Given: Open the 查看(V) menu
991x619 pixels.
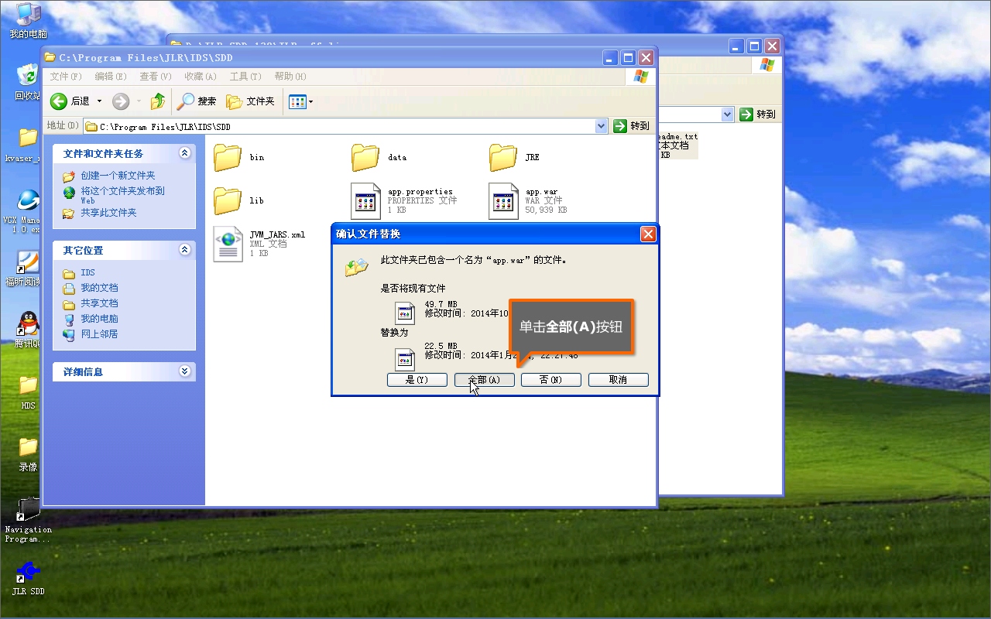Looking at the screenshot, I should [156, 77].
